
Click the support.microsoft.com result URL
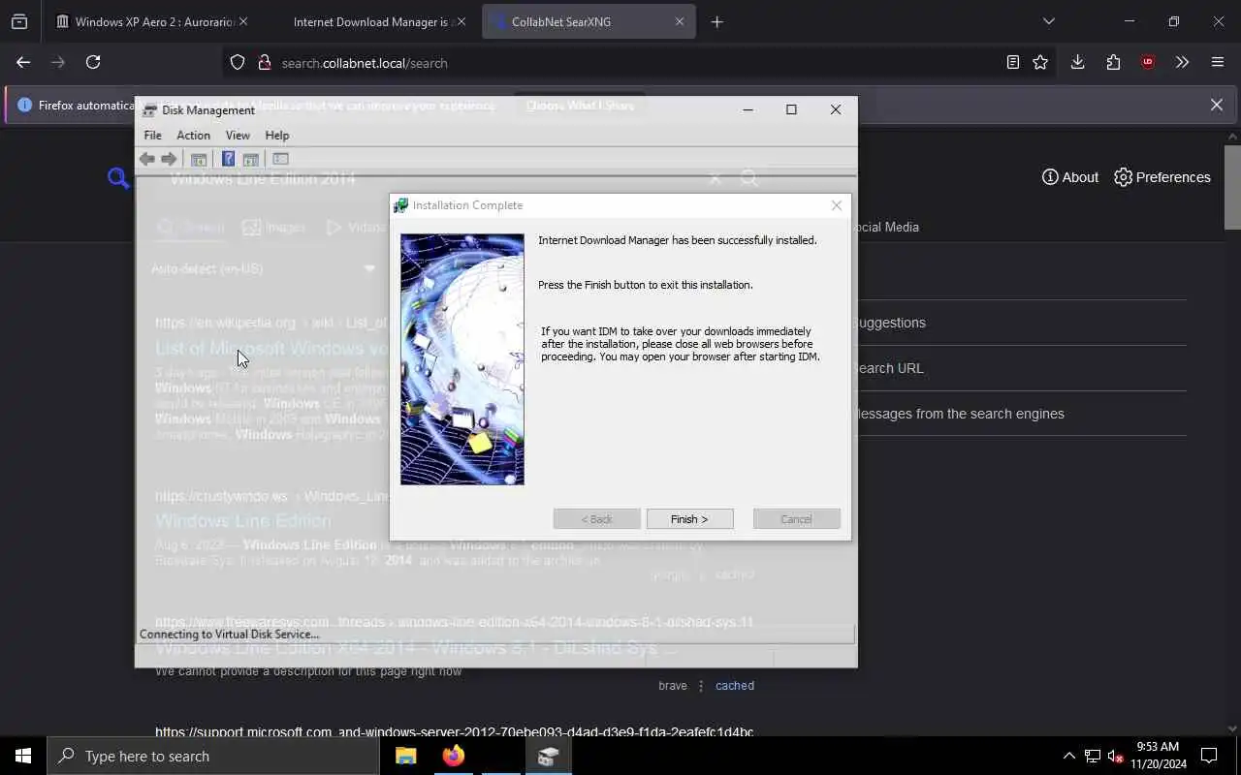pyautogui.click(x=454, y=731)
